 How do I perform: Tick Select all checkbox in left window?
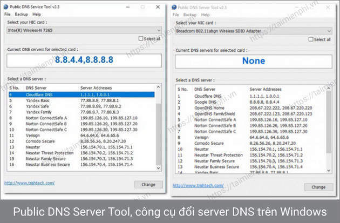click(141, 39)
